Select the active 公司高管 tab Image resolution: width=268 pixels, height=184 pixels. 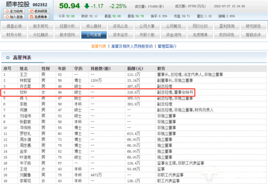(94, 35)
